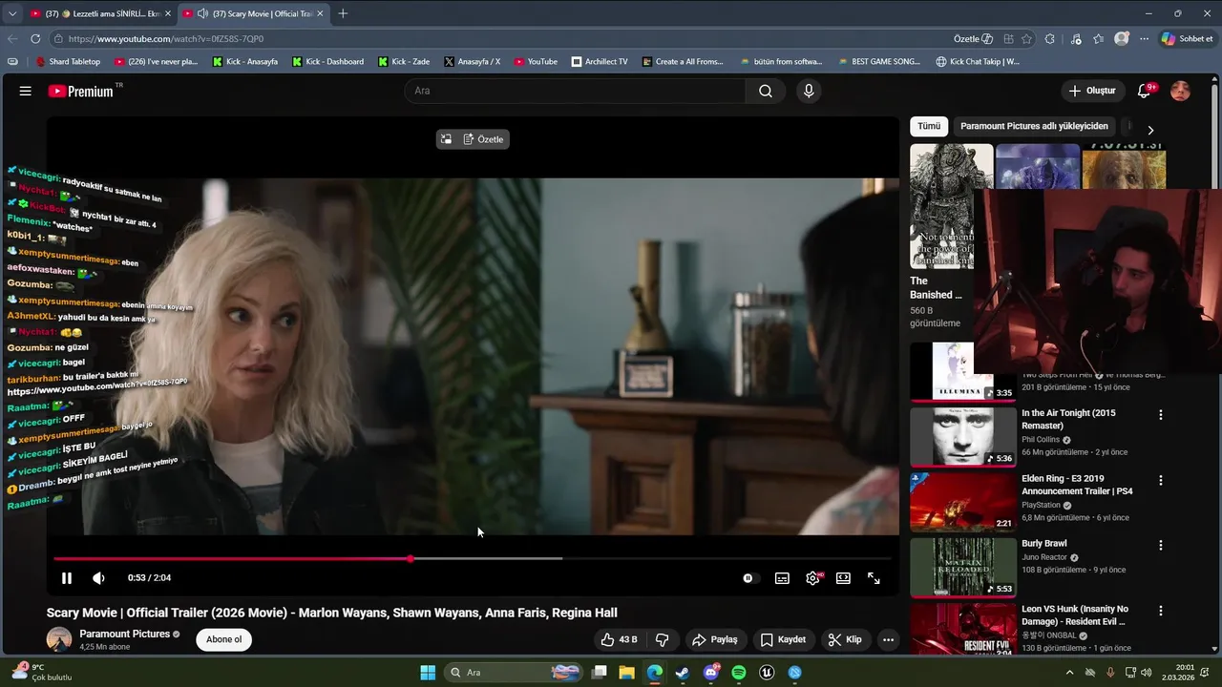Image resolution: width=1222 pixels, height=687 pixels.
Task: Subscribe via the Abone ol button
Action: 224,639
